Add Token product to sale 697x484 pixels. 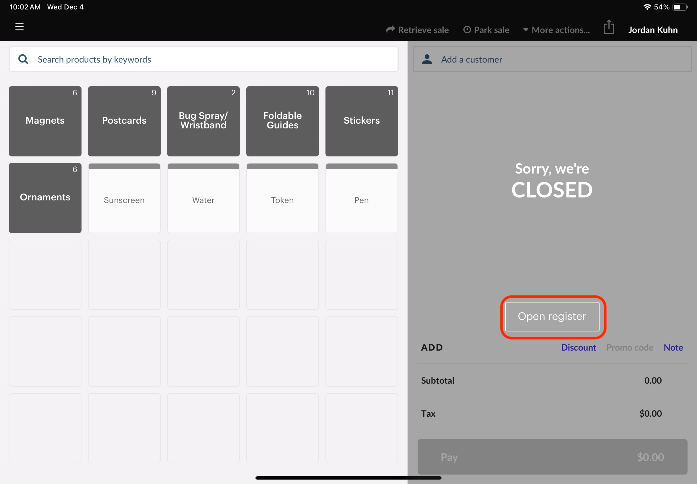click(283, 198)
